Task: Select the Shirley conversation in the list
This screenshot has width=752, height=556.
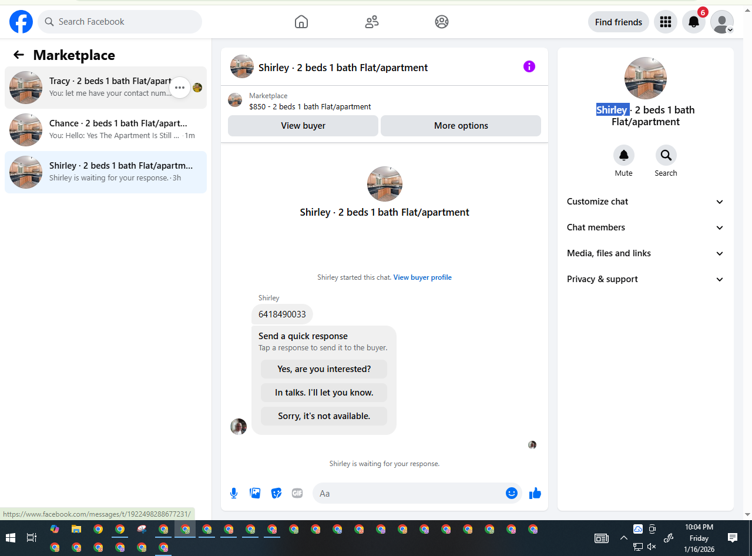Action: click(106, 172)
